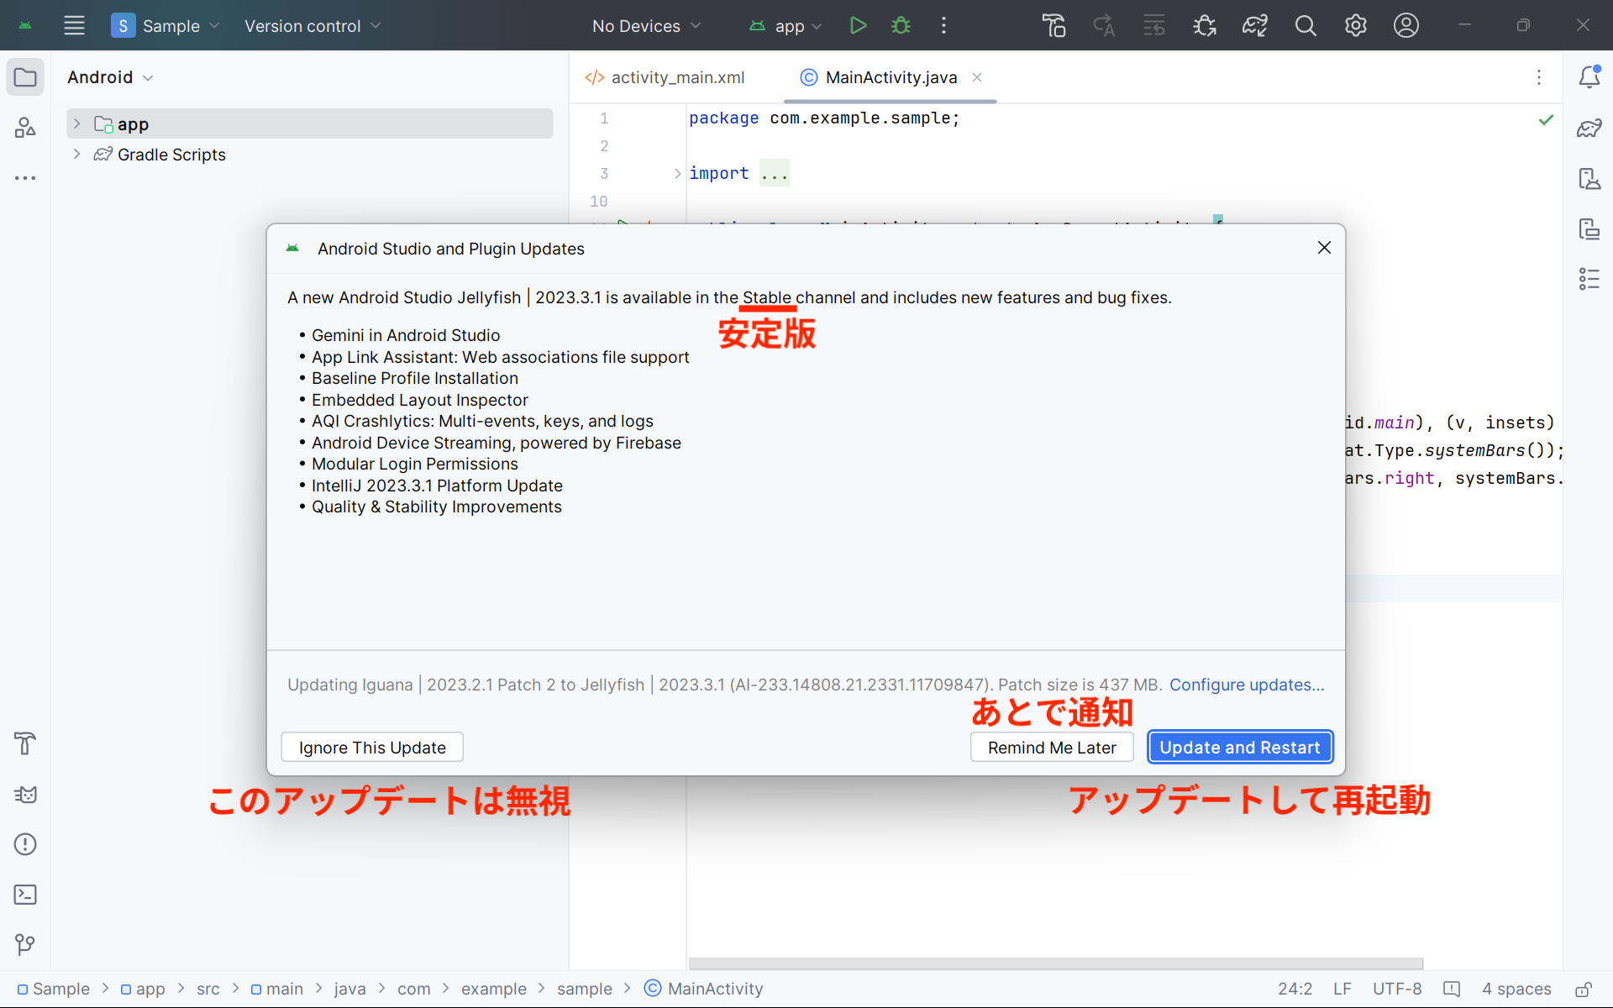Open IDE settings gear icon

(x=1355, y=25)
